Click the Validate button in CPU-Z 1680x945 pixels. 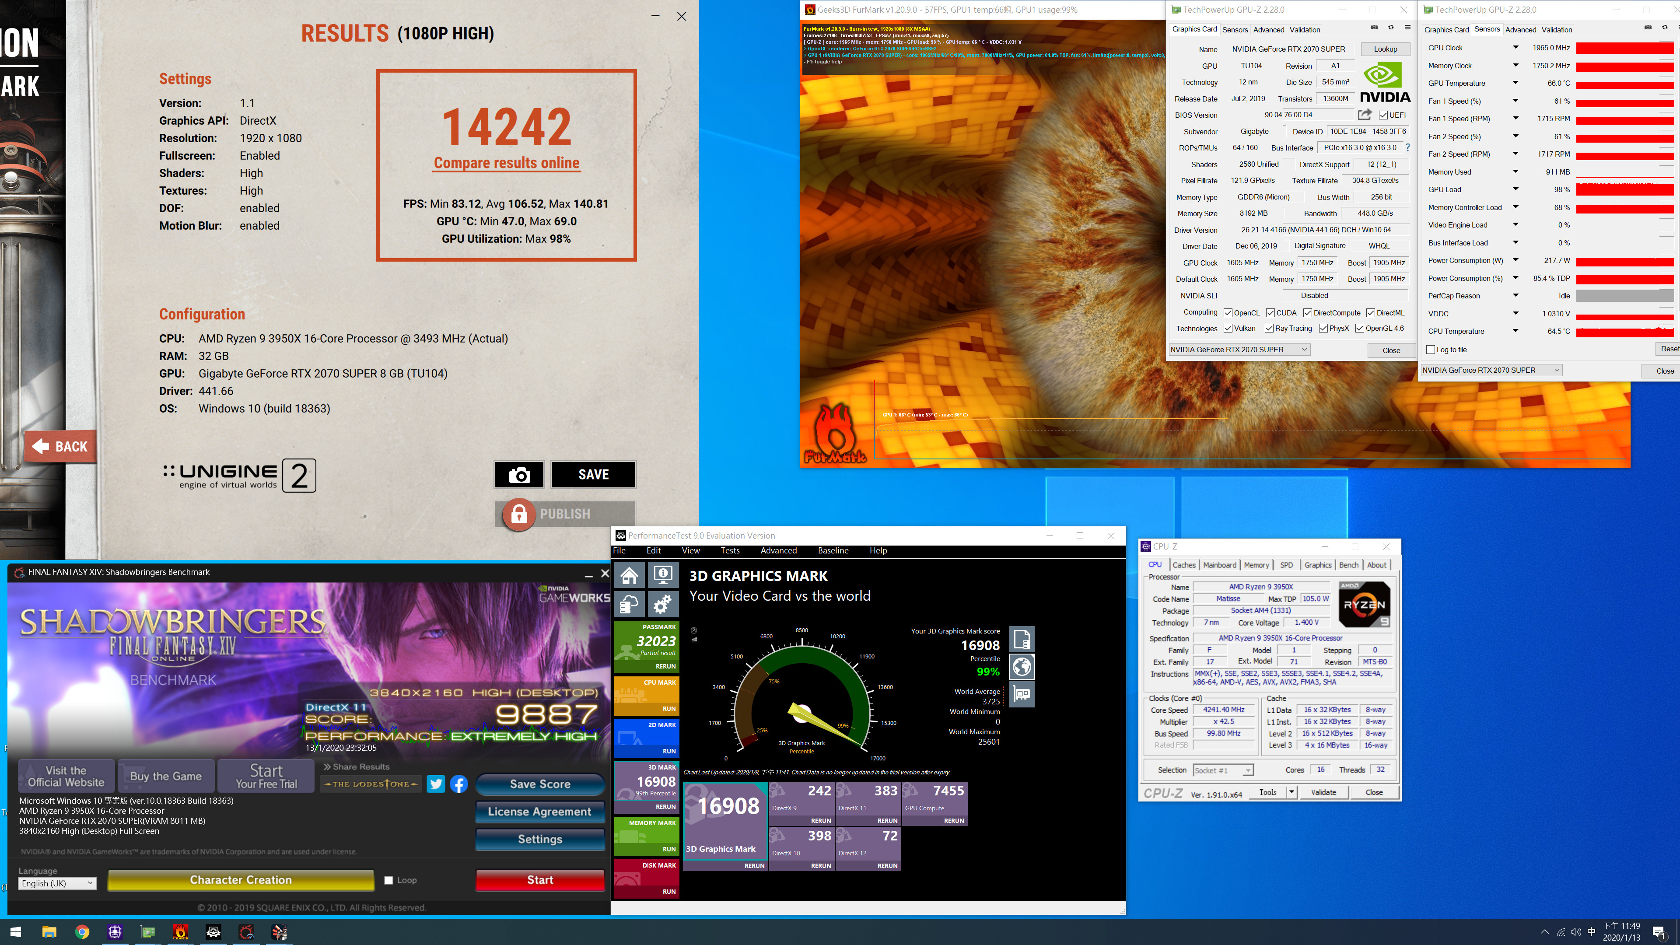pos(1323,792)
